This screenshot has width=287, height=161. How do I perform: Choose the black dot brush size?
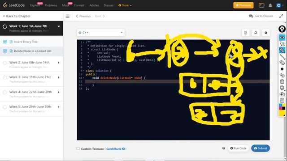[282, 69]
